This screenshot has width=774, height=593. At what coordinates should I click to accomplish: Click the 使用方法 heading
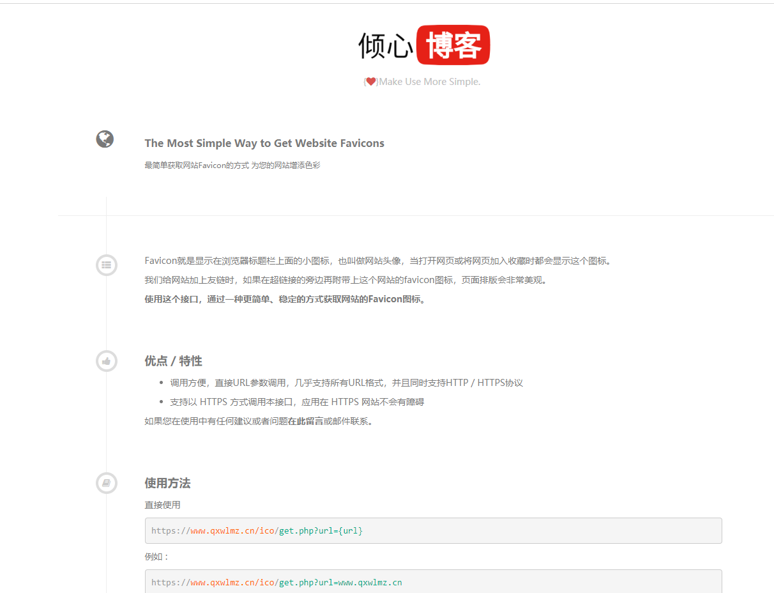167,483
